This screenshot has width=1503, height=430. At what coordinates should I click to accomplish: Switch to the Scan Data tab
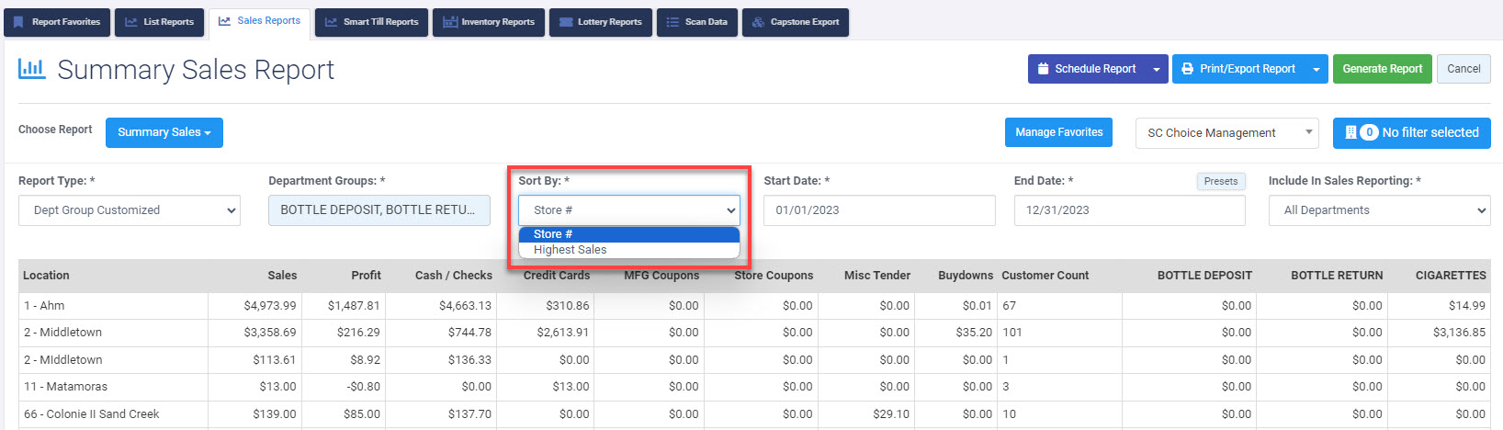point(697,22)
